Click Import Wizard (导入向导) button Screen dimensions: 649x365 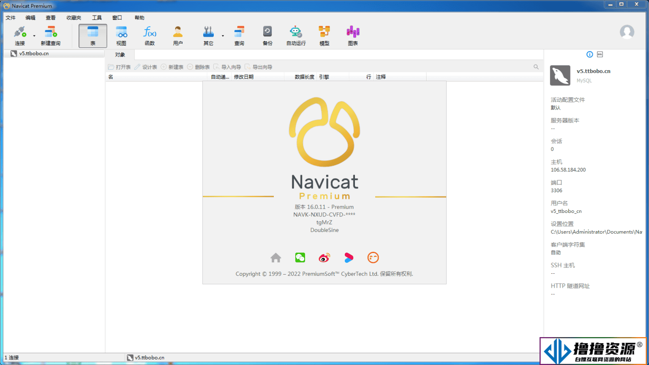[227, 67]
